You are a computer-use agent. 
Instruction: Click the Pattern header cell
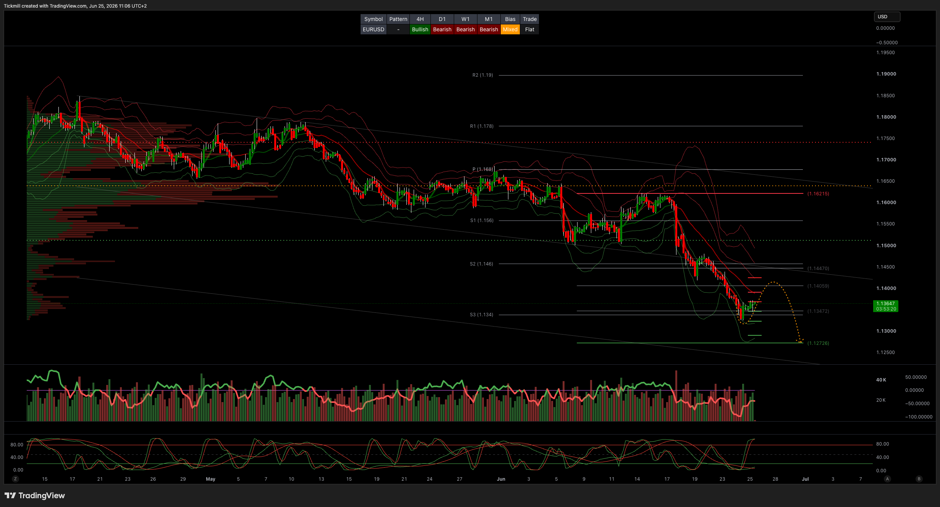[x=398, y=19]
